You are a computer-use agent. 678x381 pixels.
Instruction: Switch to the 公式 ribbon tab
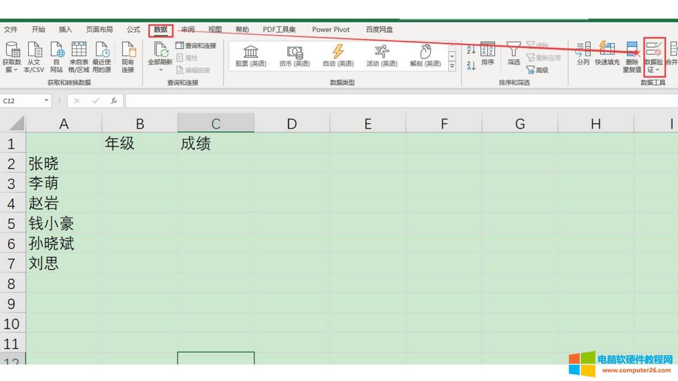coord(133,30)
